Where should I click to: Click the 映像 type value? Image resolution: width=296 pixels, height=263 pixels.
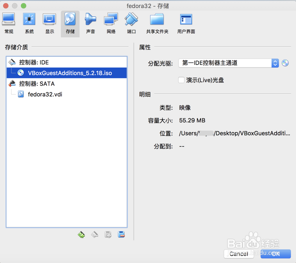click(185, 108)
